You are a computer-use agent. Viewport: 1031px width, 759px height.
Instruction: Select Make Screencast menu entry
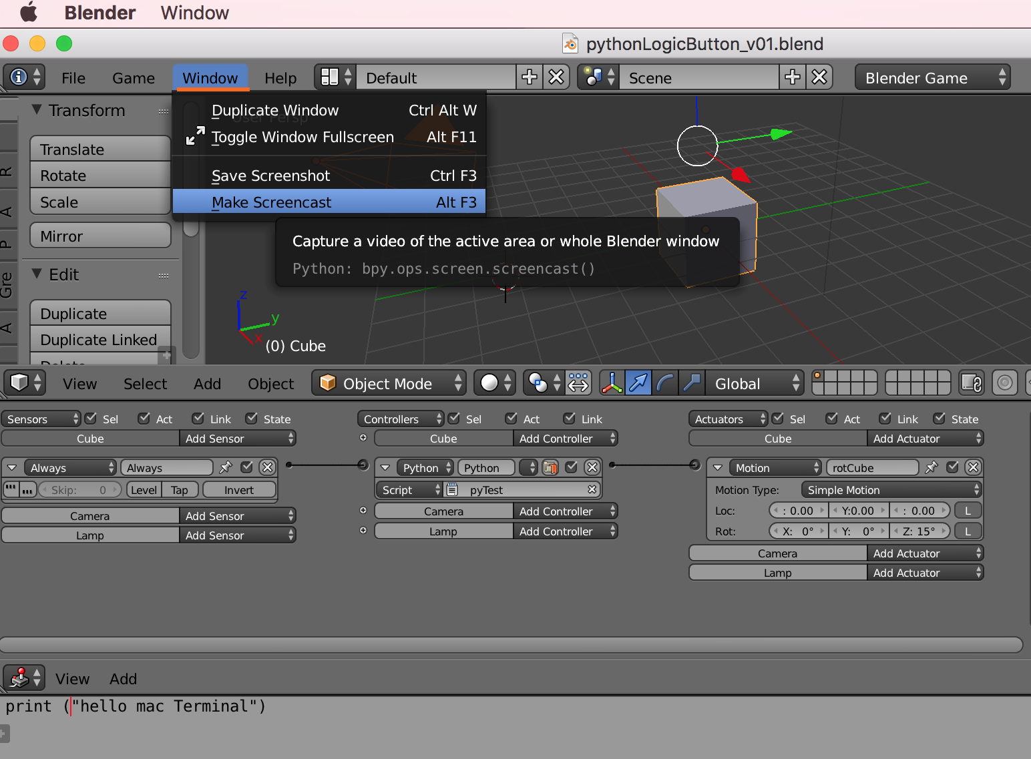329,202
